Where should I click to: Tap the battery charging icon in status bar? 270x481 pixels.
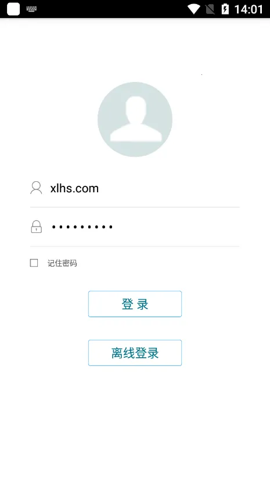[x=225, y=9]
